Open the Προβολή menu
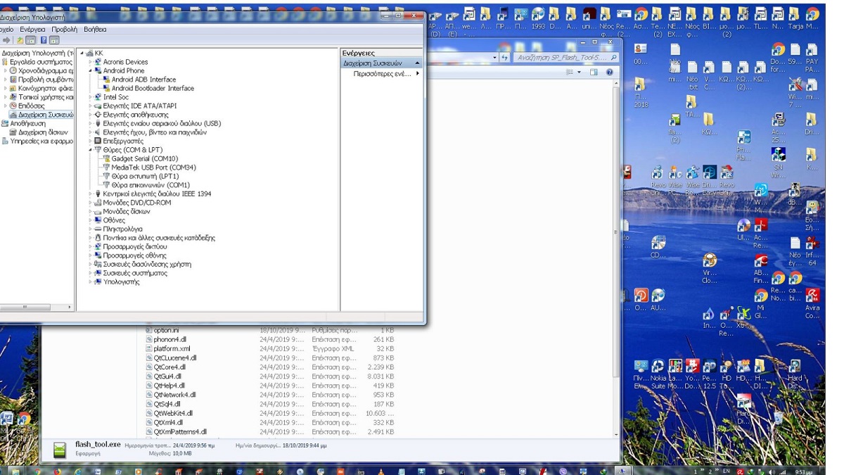This screenshot has width=844, height=475. coord(64,30)
